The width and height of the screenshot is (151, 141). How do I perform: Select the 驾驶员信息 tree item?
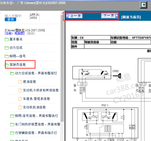click(x=17, y=65)
